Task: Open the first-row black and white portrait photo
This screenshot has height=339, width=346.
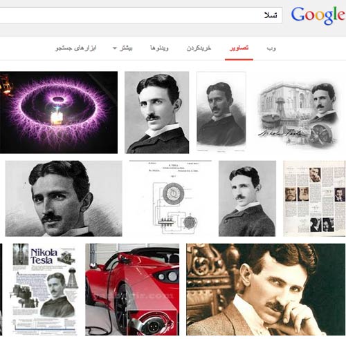Action: click(x=157, y=113)
